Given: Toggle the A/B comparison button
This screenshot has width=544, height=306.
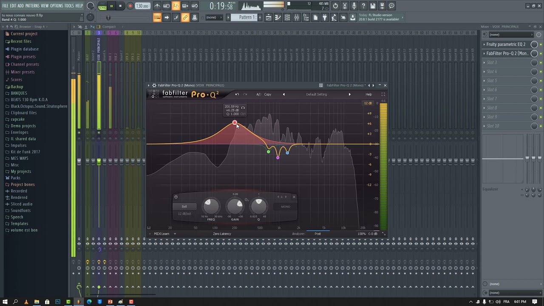Looking at the screenshot, I should 258,94.
